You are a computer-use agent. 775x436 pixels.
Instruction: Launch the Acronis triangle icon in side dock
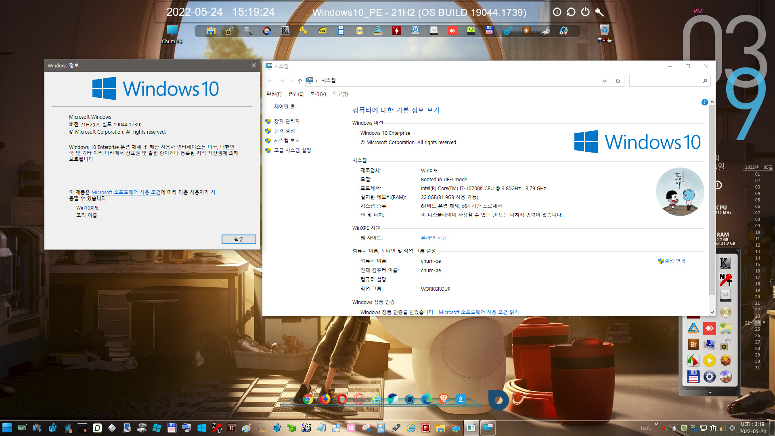pos(693,328)
